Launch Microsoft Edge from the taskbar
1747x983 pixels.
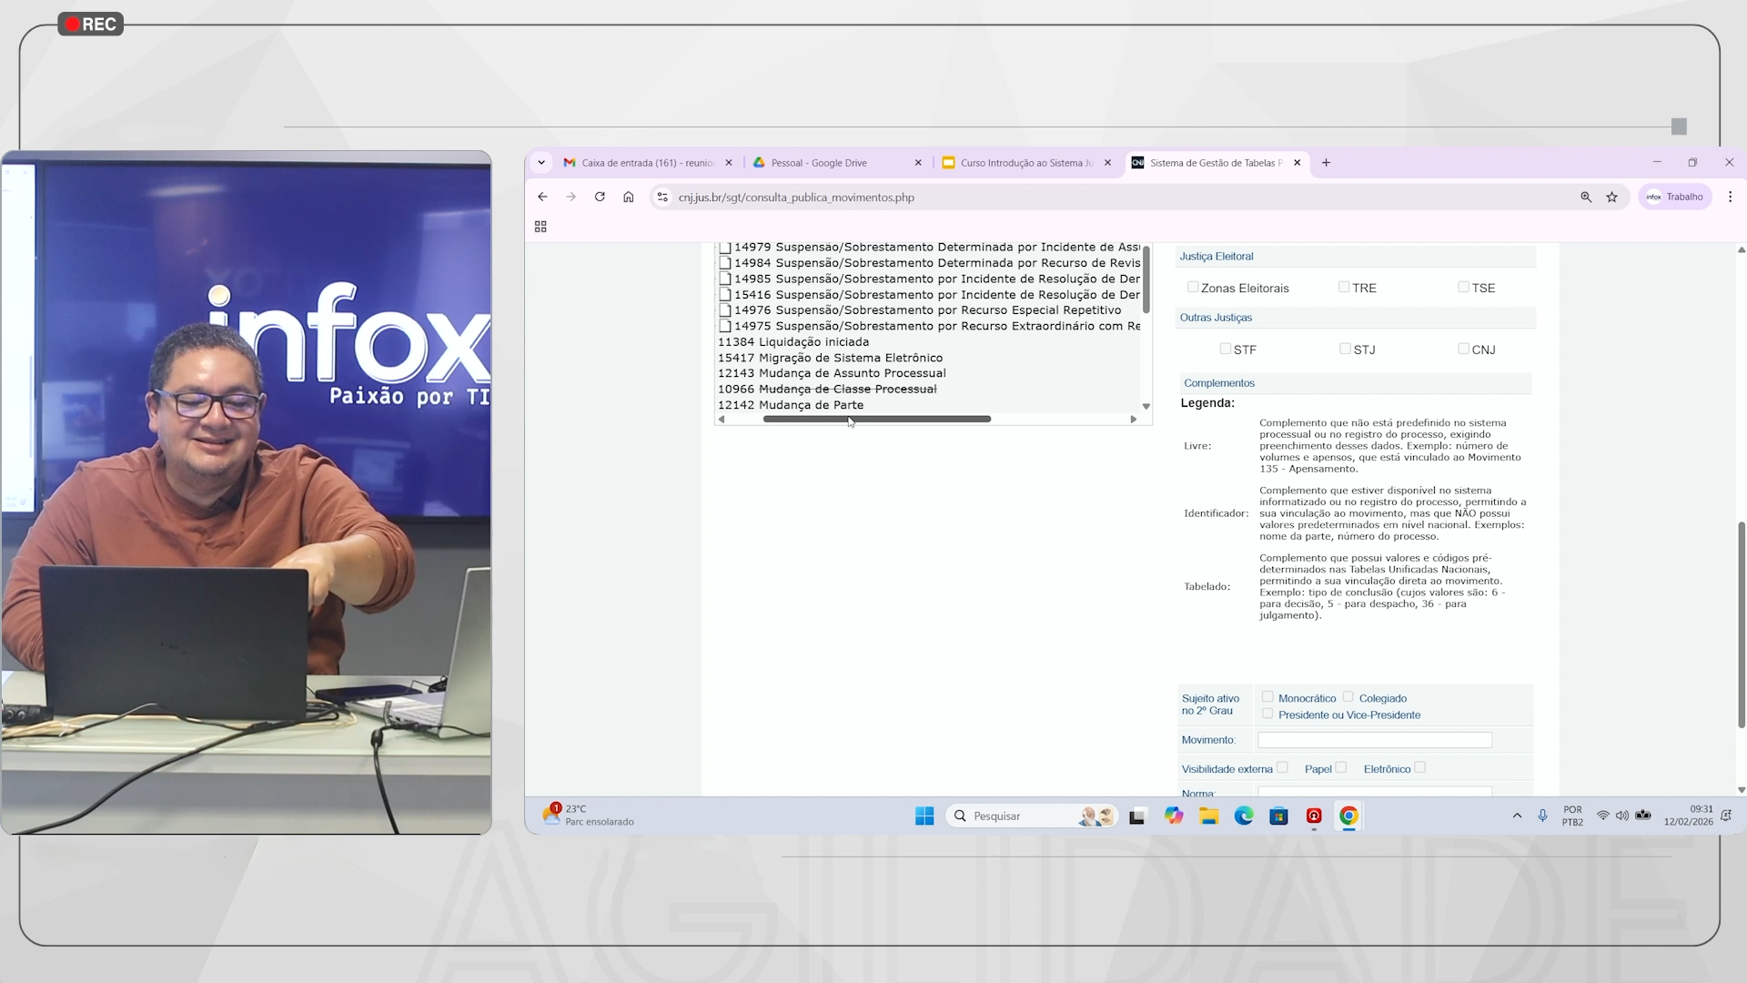(x=1244, y=816)
